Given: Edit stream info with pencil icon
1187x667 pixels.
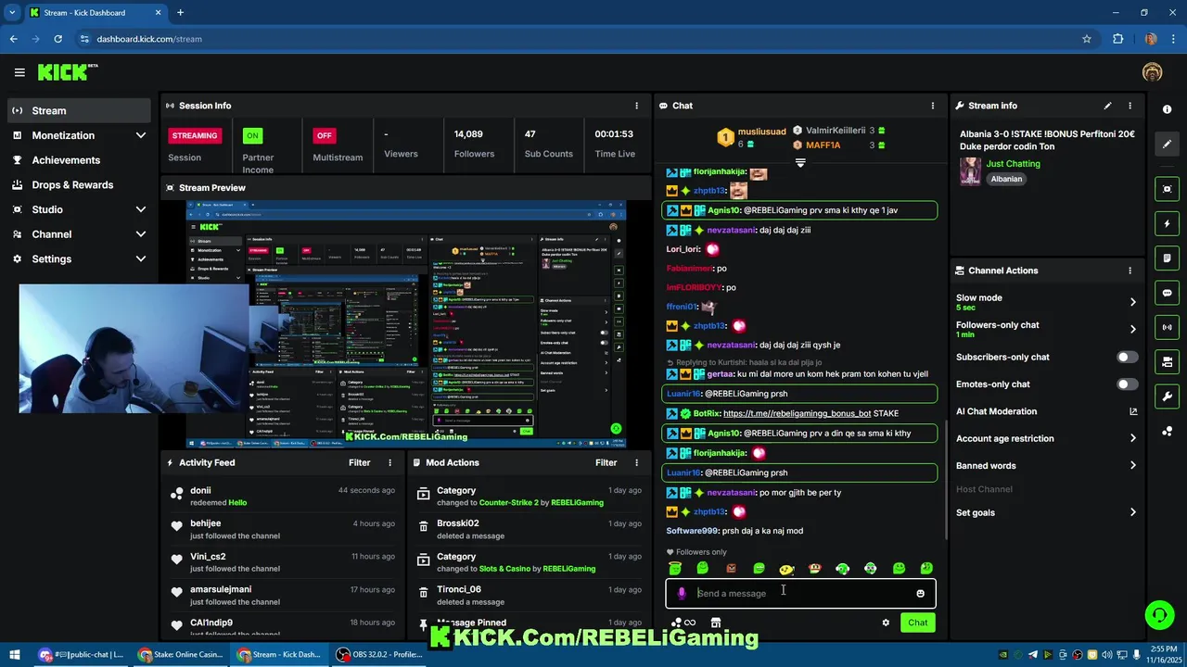Looking at the screenshot, I should pyautogui.click(x=1107, y=106).
